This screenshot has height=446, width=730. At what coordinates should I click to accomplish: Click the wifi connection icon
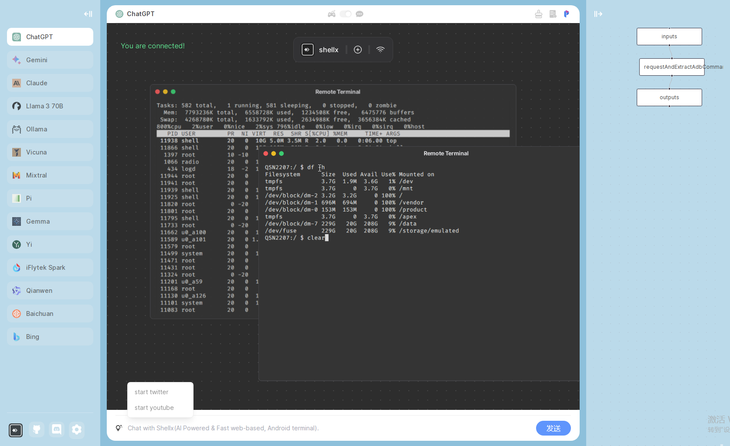point(380,50)
